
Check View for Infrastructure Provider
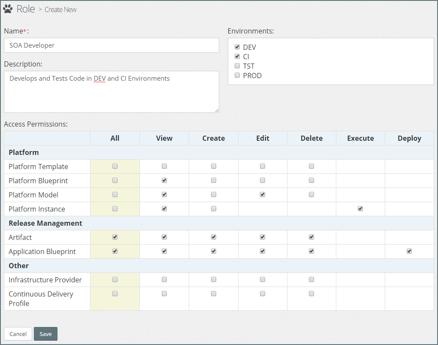pos(164,280)
